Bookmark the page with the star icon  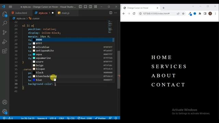click(x=183, y=14)
